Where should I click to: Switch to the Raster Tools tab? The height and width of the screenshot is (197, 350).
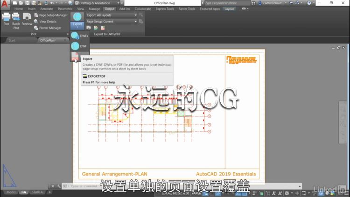pos(187,9)
